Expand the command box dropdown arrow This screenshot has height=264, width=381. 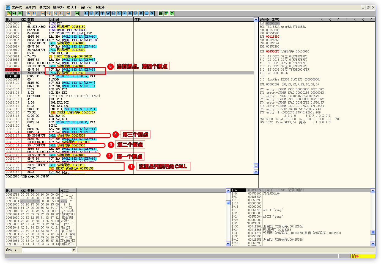(73, 250)
